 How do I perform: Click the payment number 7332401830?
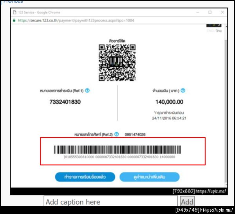coord(65,102)
